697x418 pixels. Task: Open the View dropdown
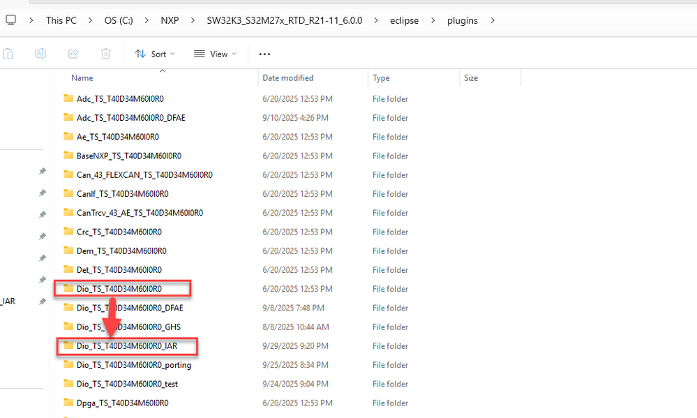pos(215,54)
